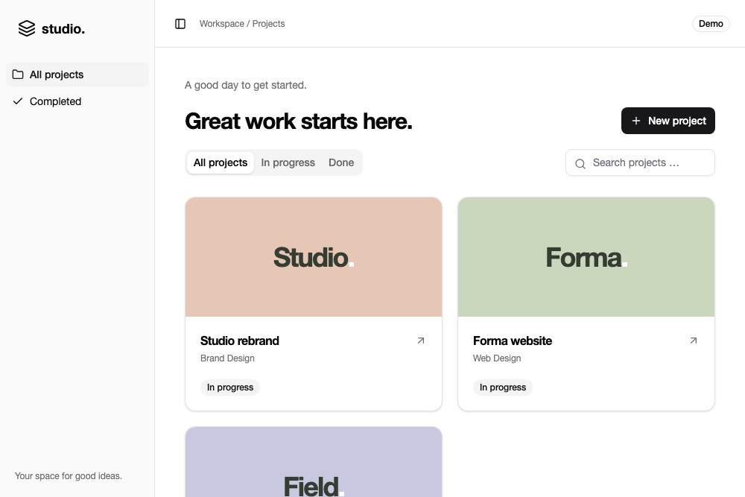
Task: Switch to the All projects filter tab
Action: click(x=221, y=162)
